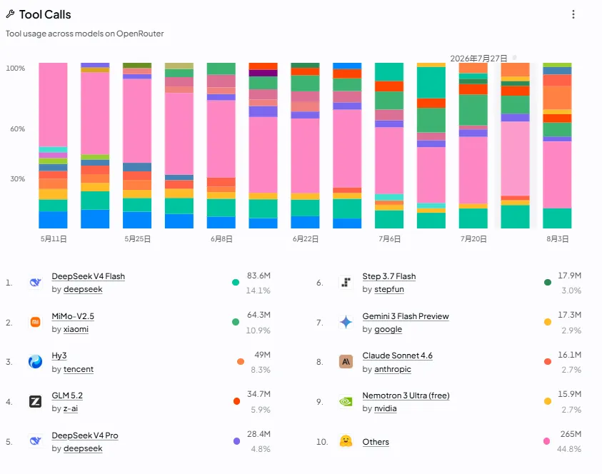Click the 2026年7月27日 tooltip date label
This screenshot has width=602, height=474.
[x=478, y=59]
